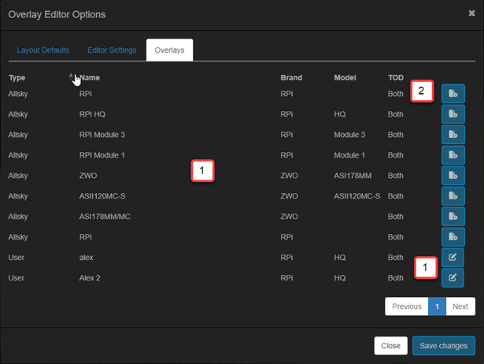This screenshot has height=364, width=484.
Task: Open edit icon for Alex 2 overlay
Action: (x=453, y=278)
